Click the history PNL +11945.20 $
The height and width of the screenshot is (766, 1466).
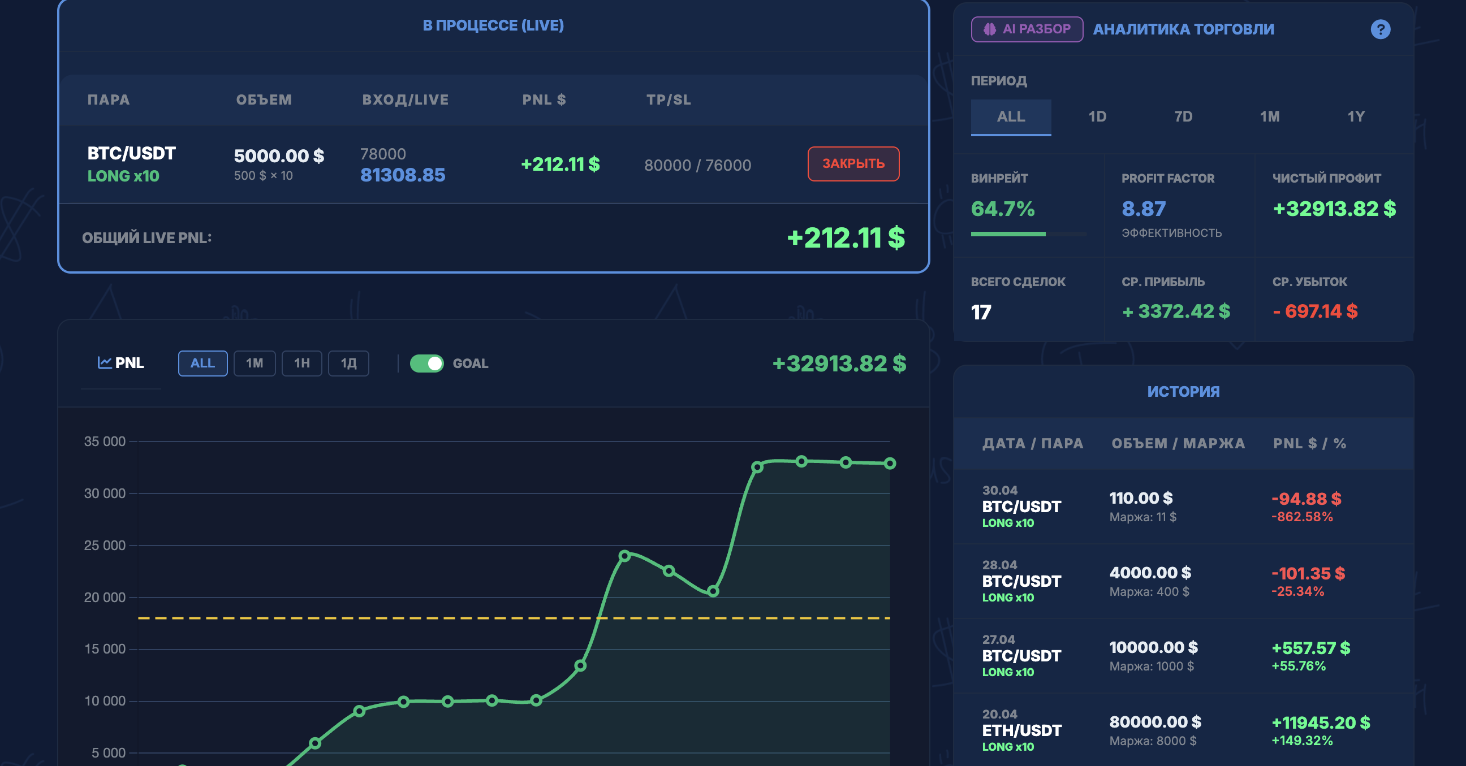1321,722
